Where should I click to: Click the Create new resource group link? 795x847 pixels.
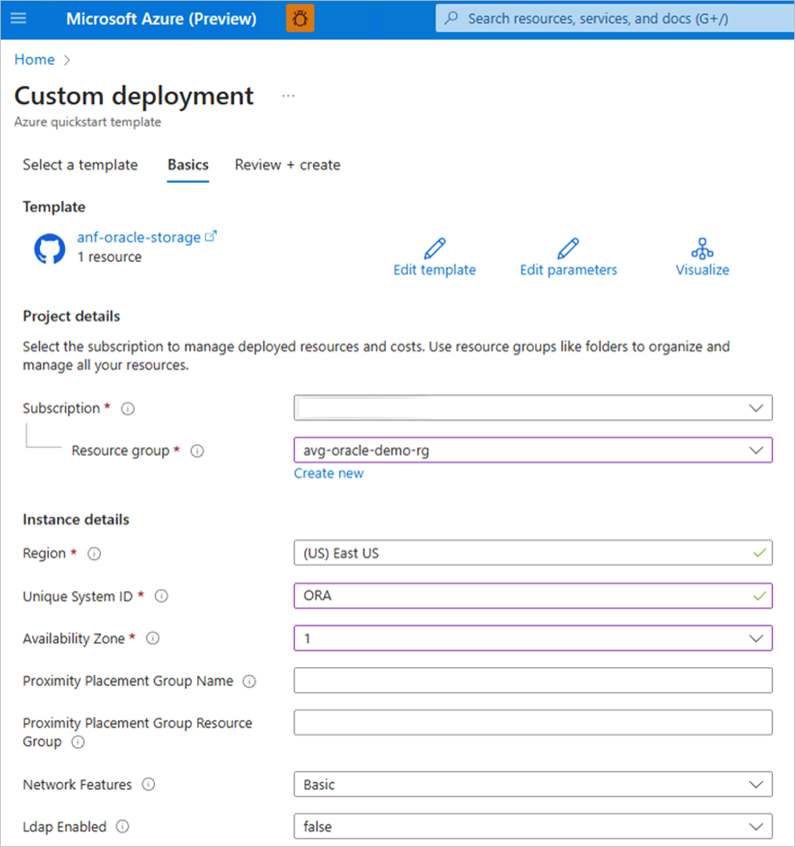tap(329, 473)
